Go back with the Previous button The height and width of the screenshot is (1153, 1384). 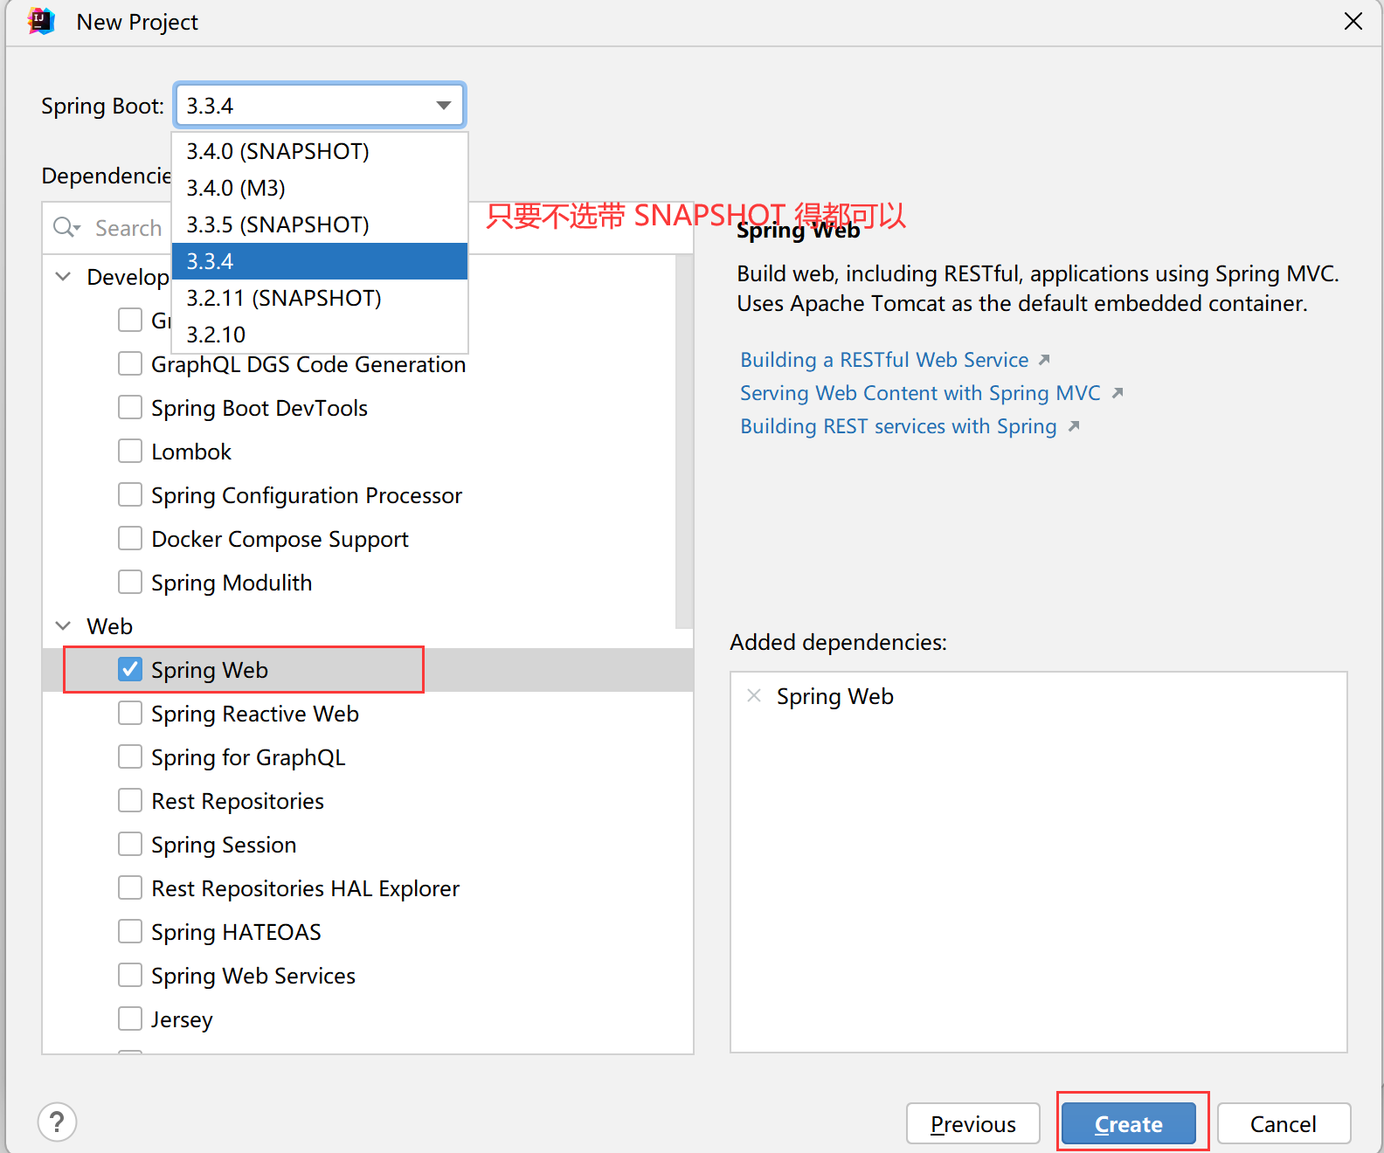pos(973,1123)
